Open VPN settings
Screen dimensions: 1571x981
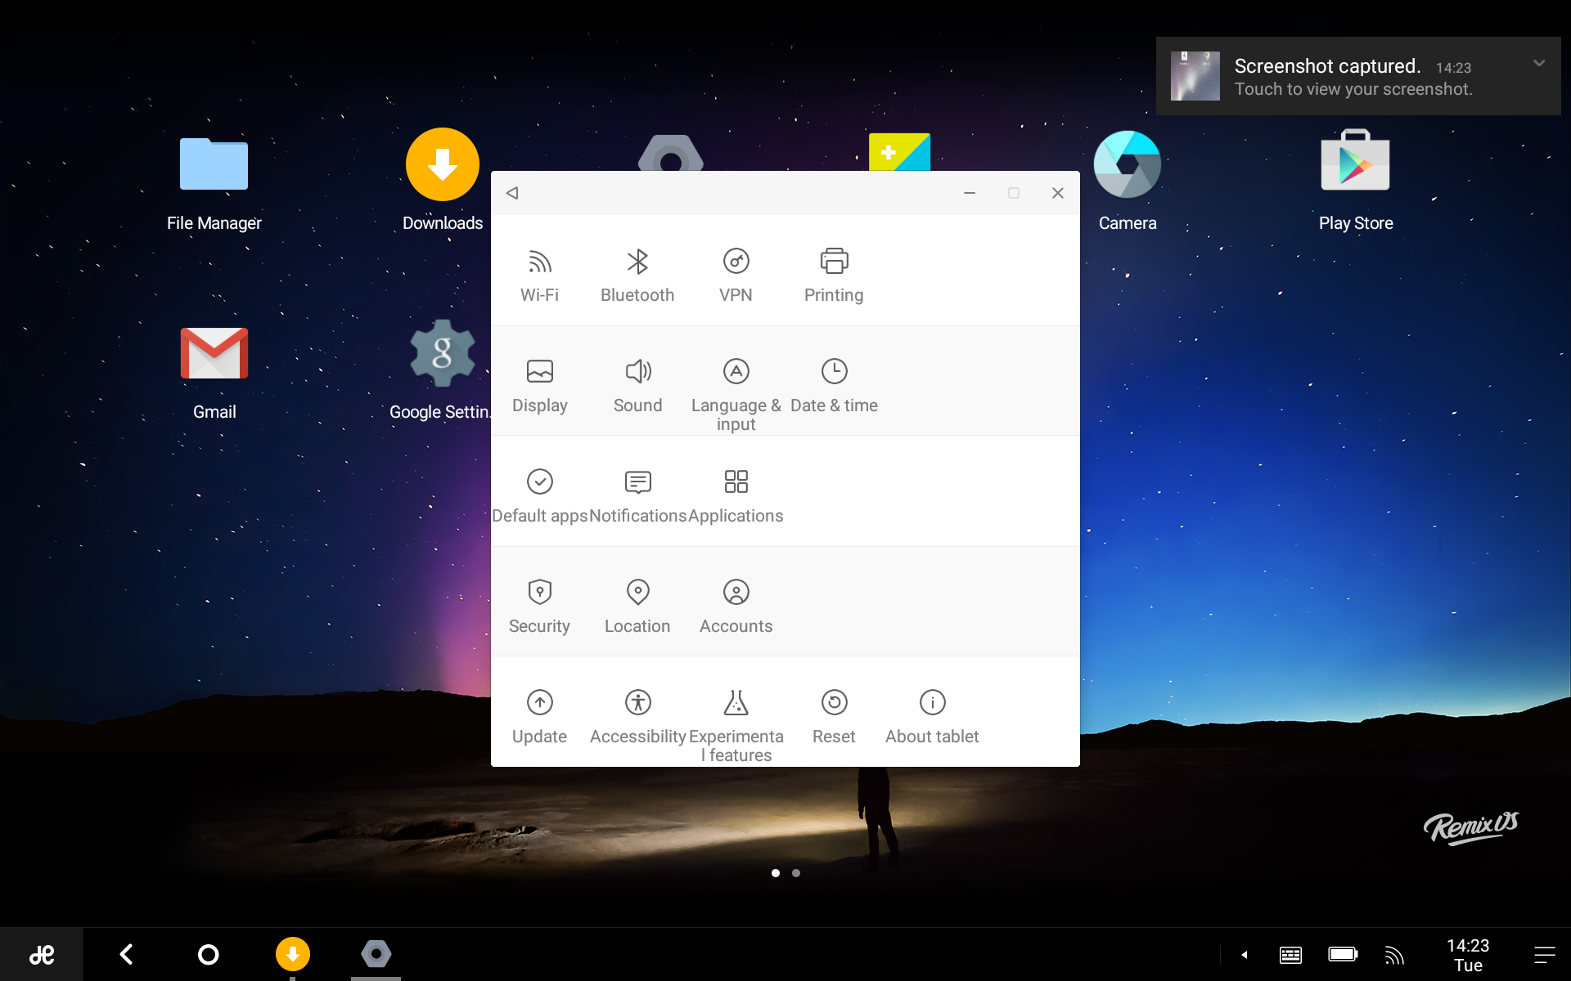(736, 274)
